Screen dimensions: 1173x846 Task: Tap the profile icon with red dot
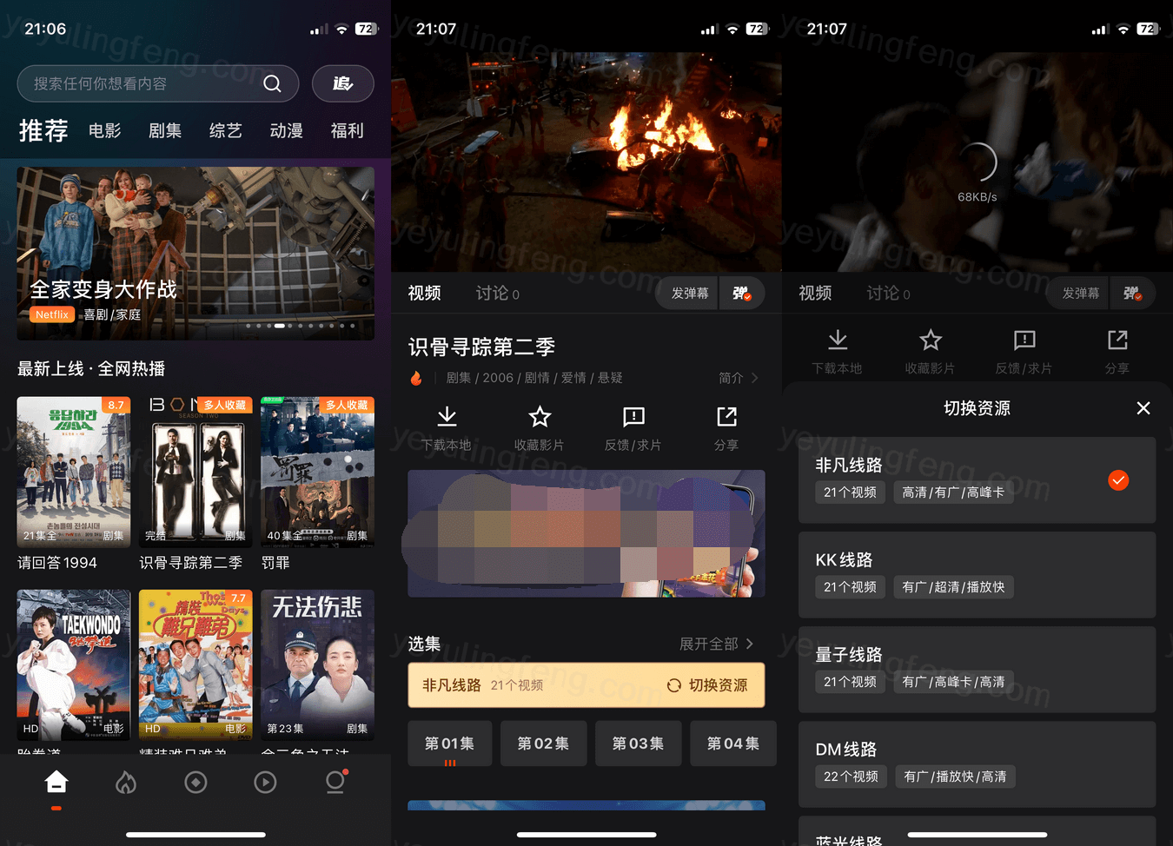[335, 782]
